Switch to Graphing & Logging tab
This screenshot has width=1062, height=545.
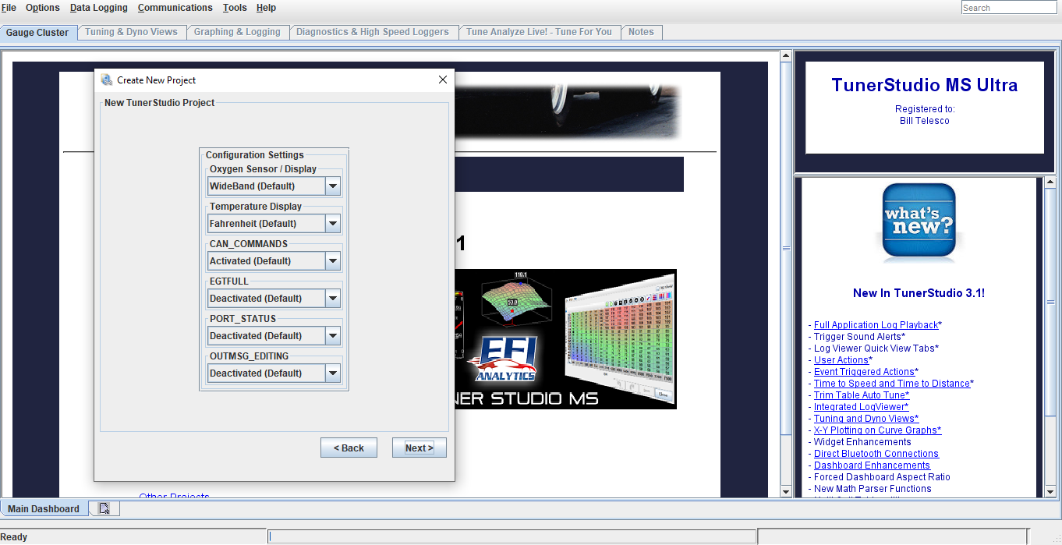click(237, 32)
